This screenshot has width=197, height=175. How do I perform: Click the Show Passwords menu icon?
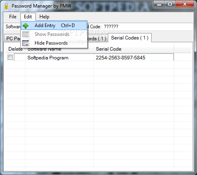(x=25, y=34)
